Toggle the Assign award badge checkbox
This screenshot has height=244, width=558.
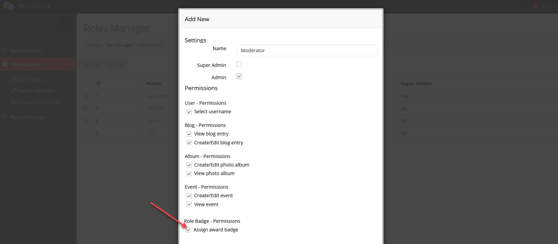[x=189, y=230]
